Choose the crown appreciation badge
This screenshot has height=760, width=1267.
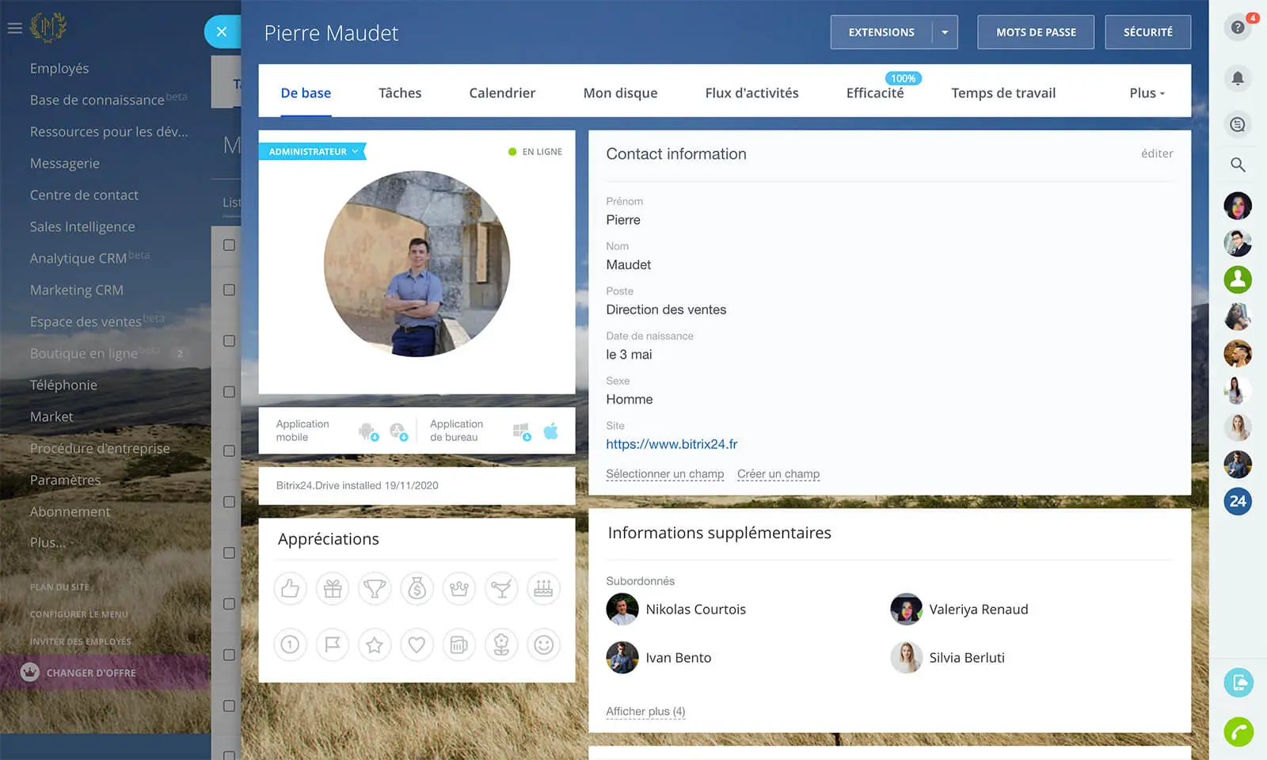459,589
